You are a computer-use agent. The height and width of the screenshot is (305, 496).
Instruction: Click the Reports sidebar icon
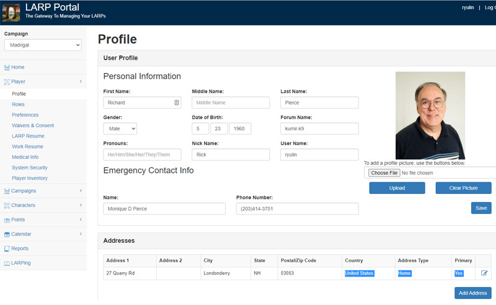point(7,249)
